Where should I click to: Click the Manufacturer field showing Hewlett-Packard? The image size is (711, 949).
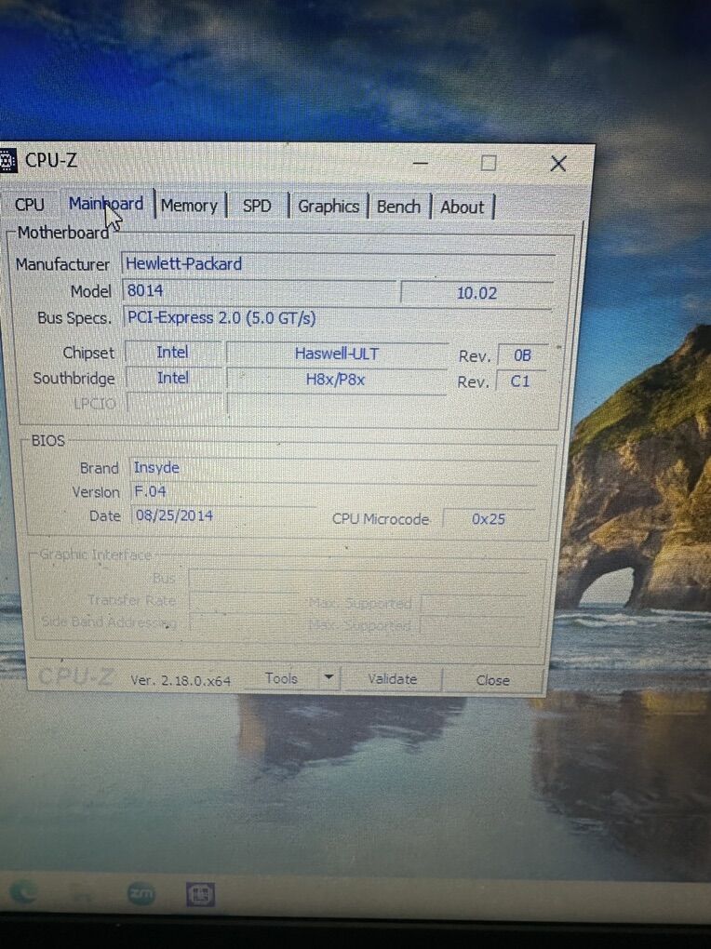[x=337, y=264]
